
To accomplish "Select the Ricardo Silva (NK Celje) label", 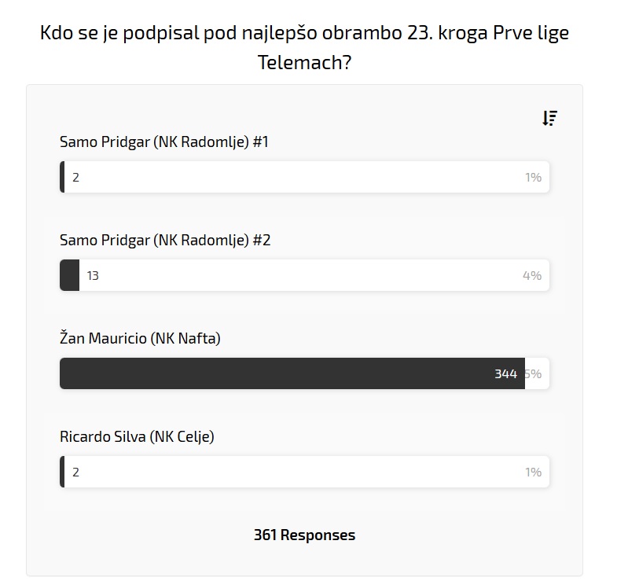I will (137, 437).
